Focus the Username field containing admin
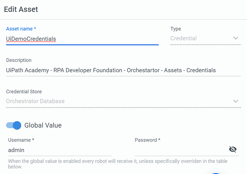The width and height of the screenshot is (247, 174). click(x=59, y=150)
